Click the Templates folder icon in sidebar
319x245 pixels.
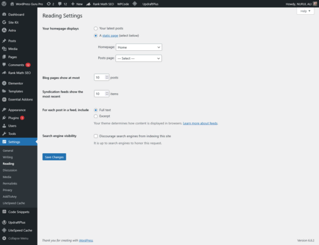click(4, 91)
